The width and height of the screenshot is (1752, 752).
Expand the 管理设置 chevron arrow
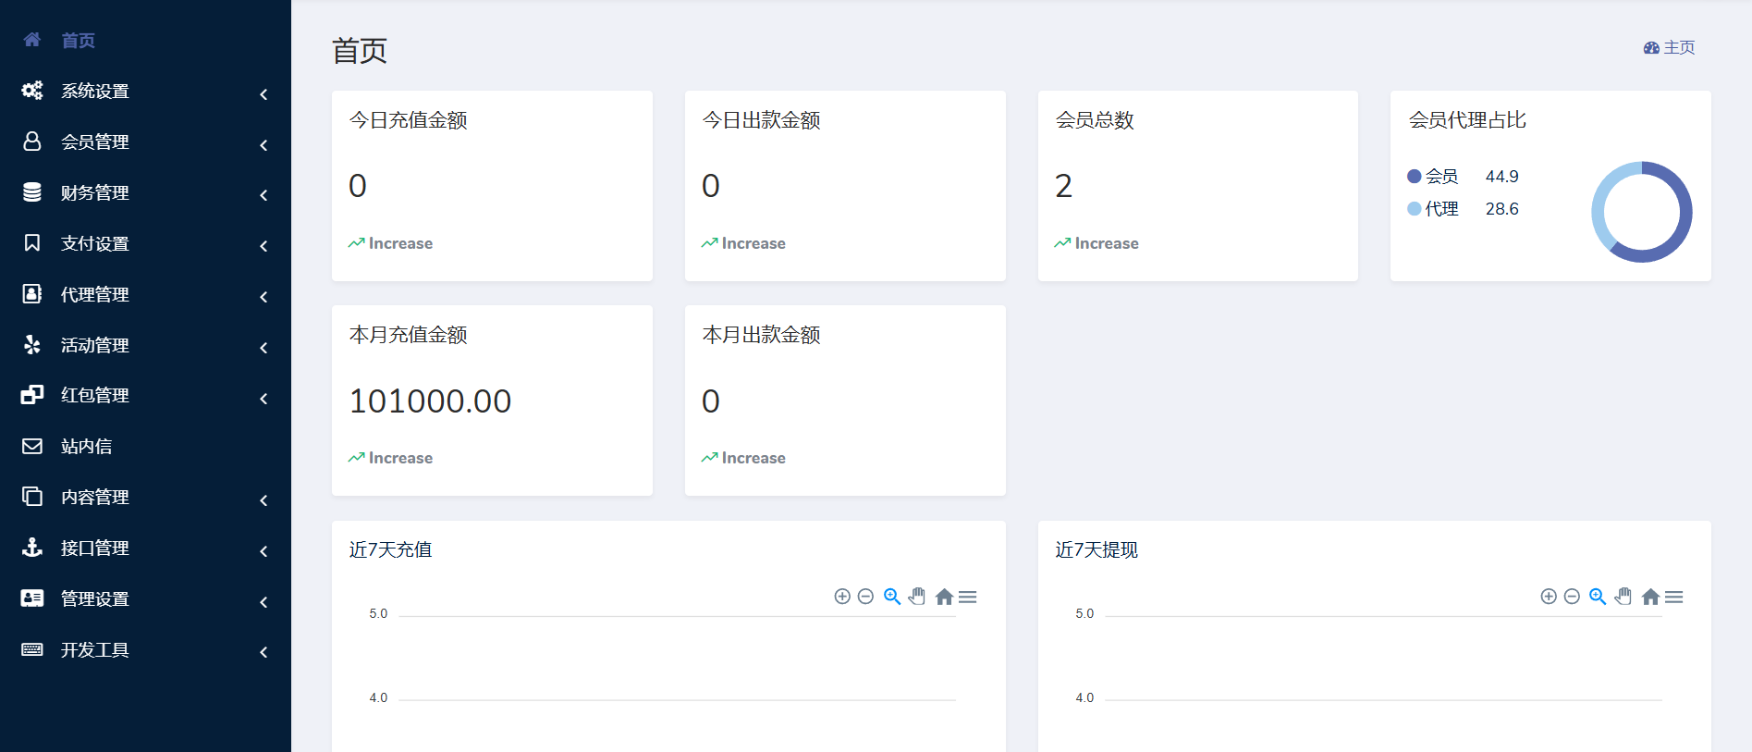tap(264, 602)
